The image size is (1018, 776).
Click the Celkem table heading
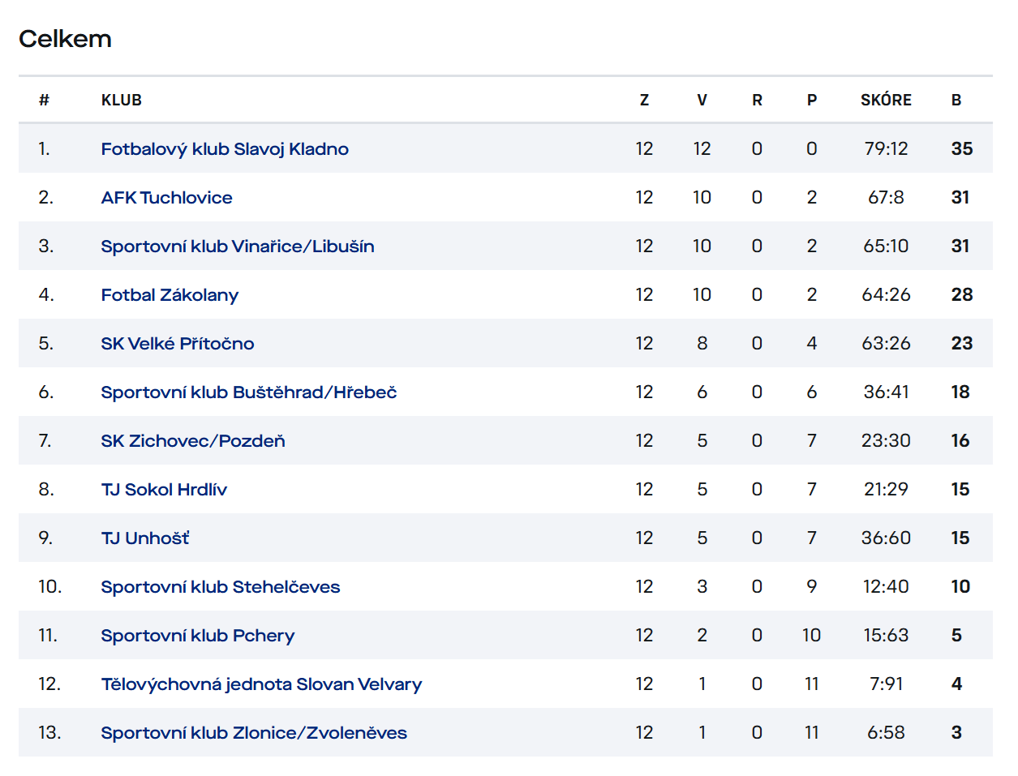pos(65,39)
